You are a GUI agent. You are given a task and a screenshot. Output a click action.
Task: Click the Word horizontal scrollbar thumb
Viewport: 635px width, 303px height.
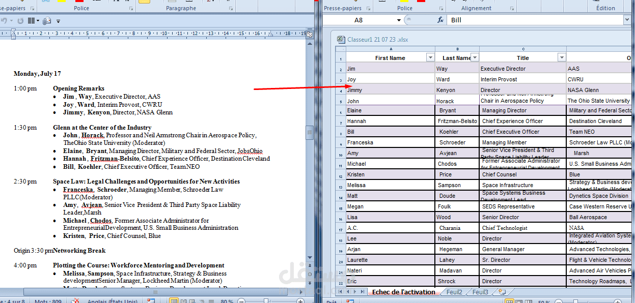pos(156,292)
